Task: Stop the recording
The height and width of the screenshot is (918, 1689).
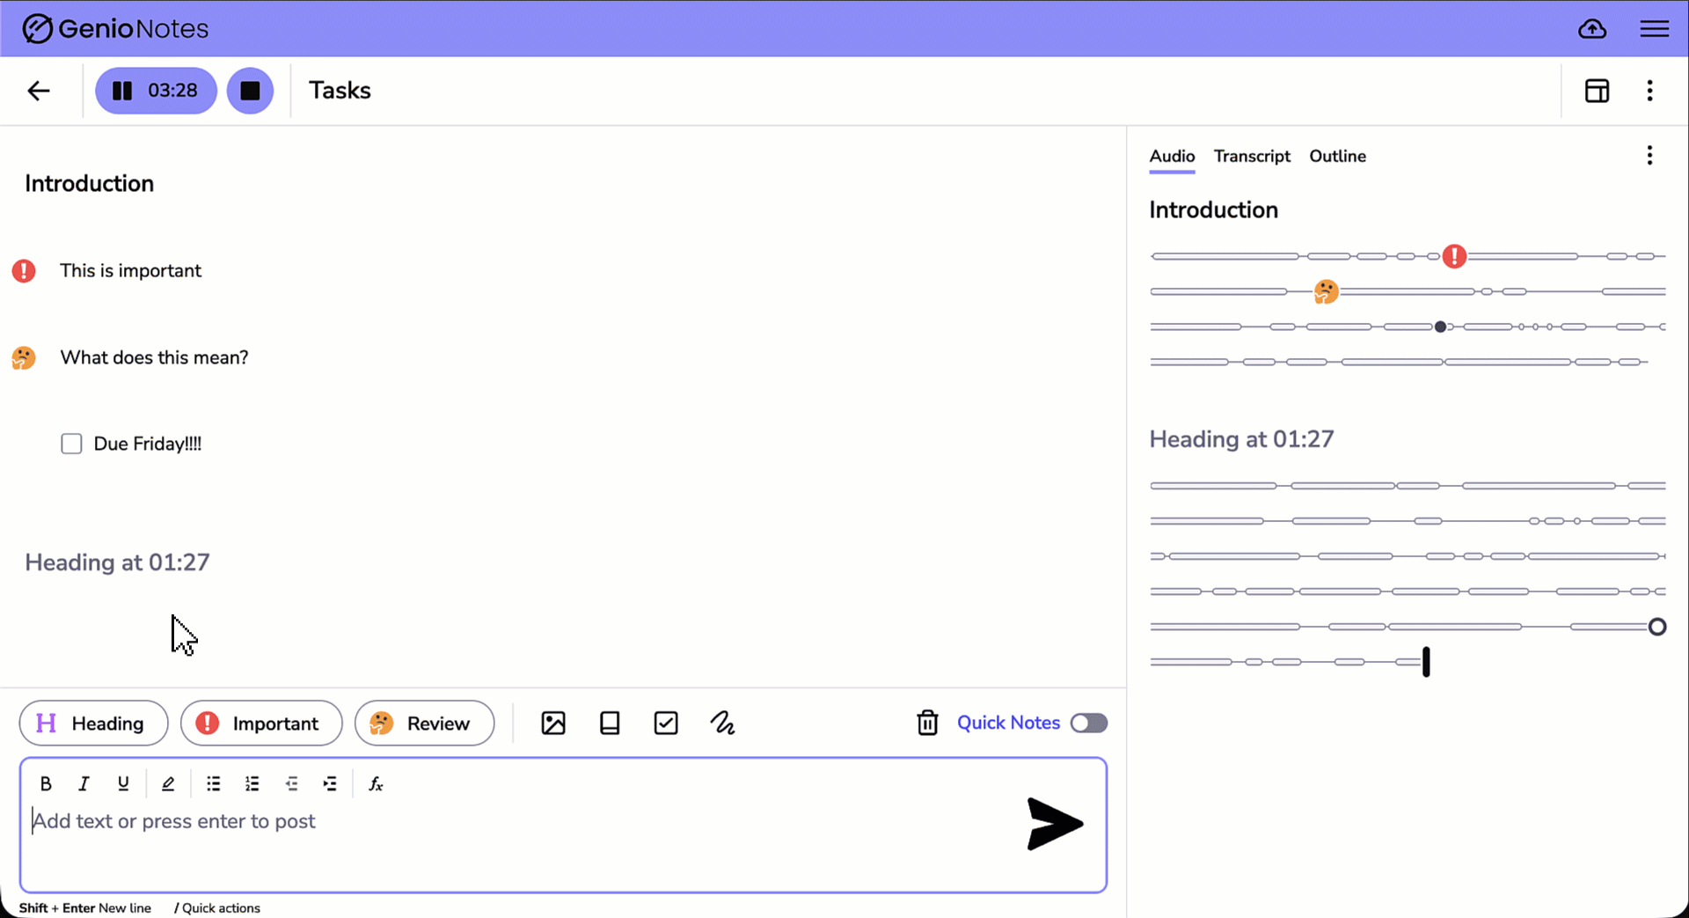Action: click(x=250, y=91)
